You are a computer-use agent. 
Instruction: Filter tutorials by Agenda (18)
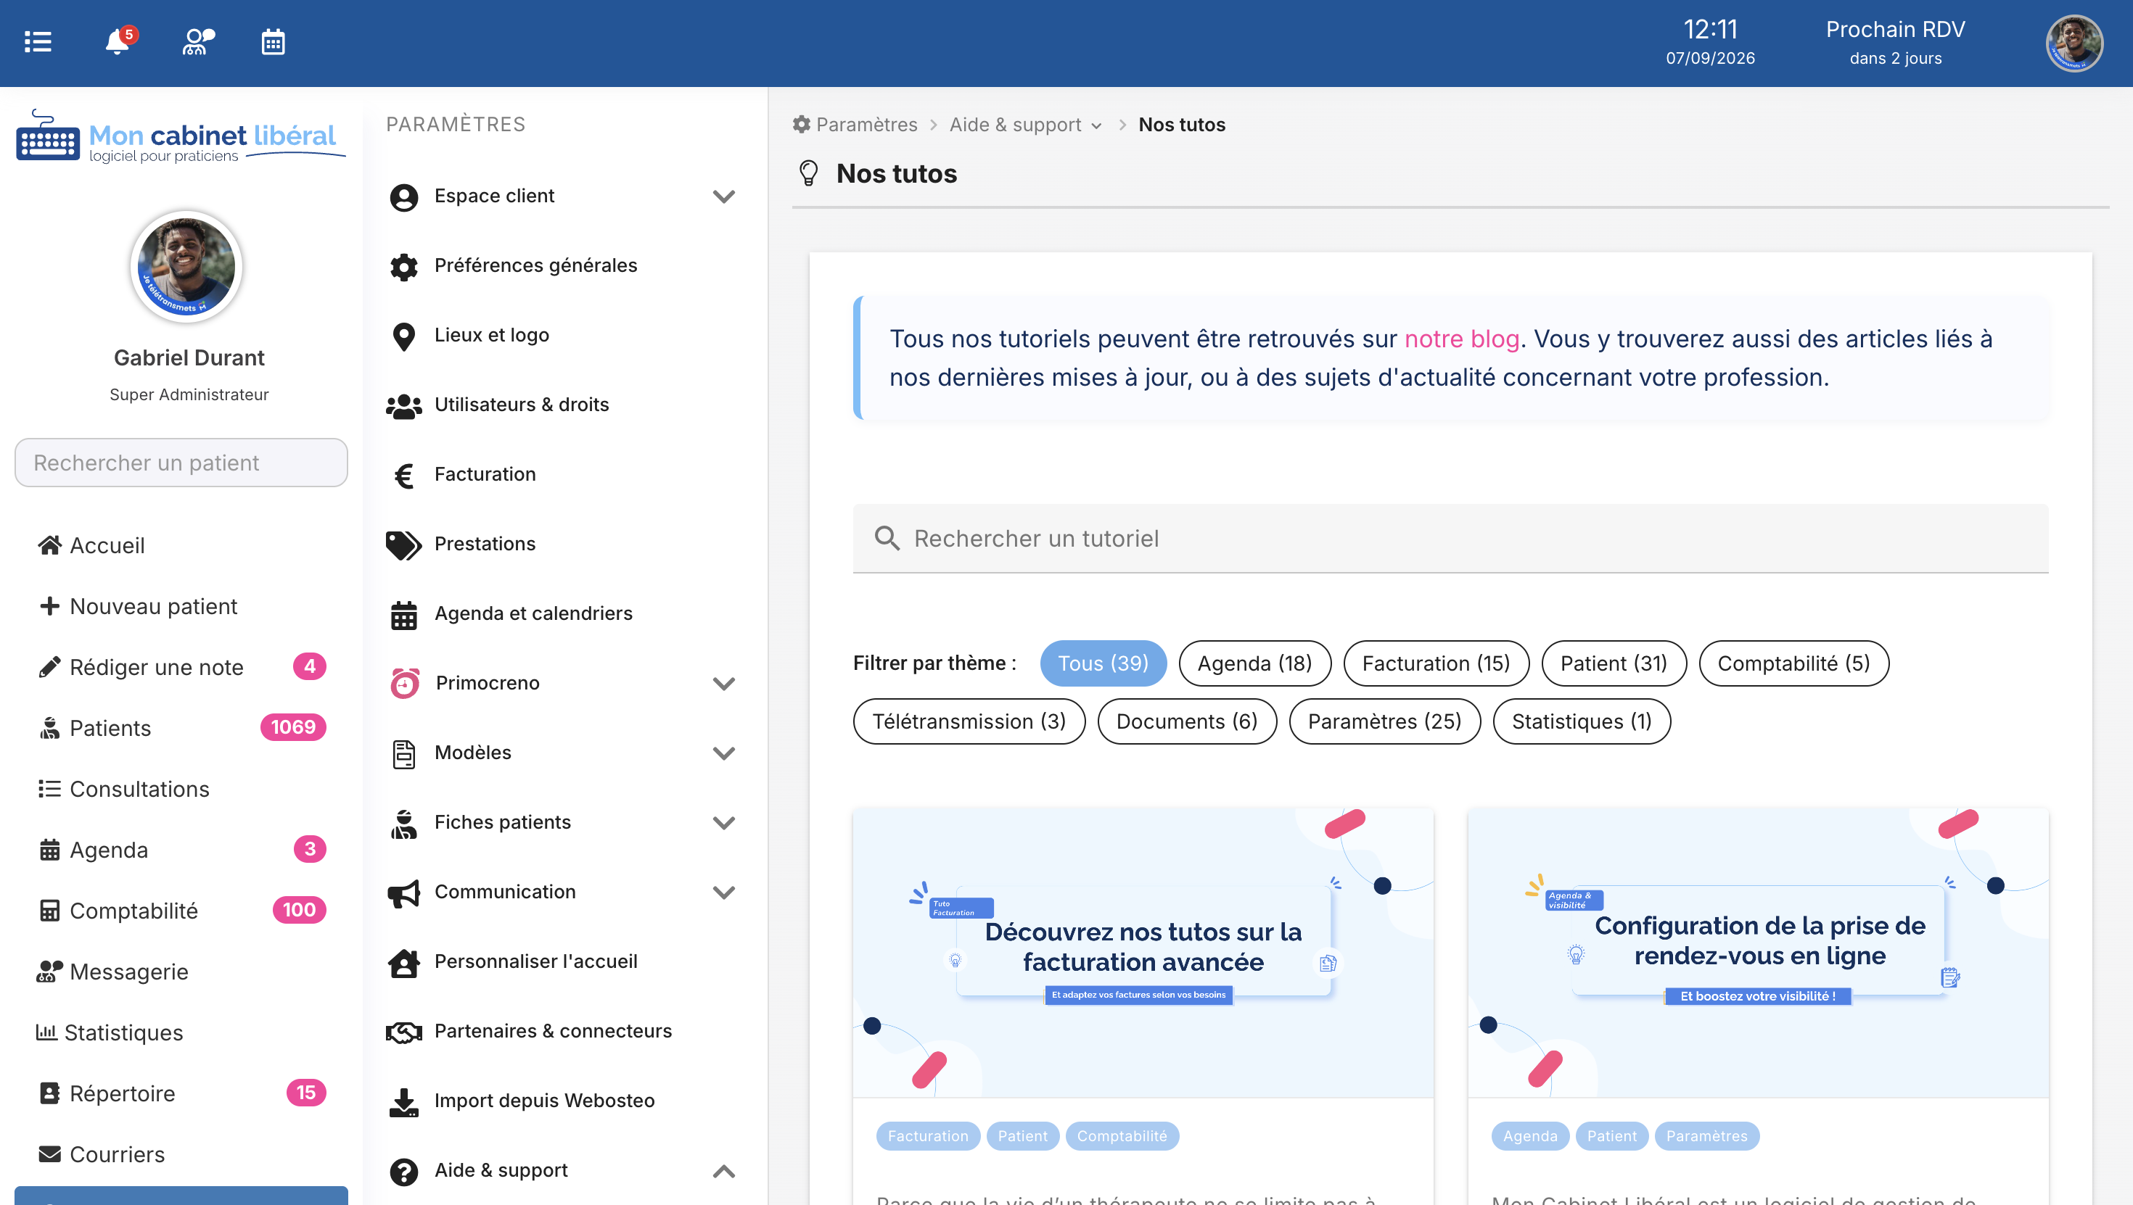pos(1254,663)
